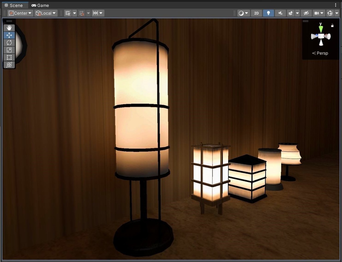Select the black pyramid-top cube lantern
This screenshot has height=262, width=342.
coord(247,179)
